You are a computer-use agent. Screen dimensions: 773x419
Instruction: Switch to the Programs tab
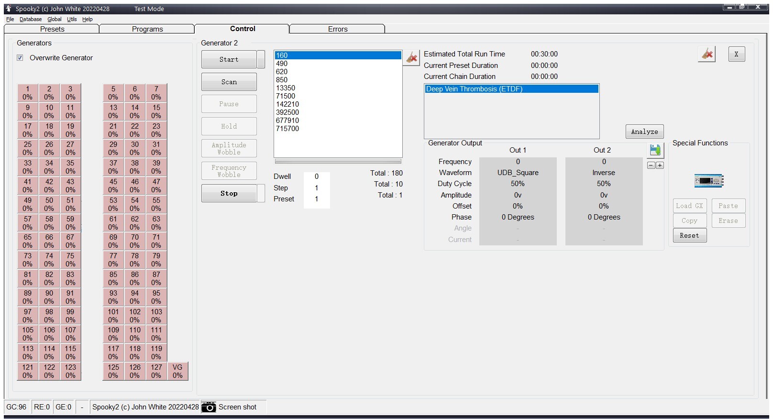point(147,29)
